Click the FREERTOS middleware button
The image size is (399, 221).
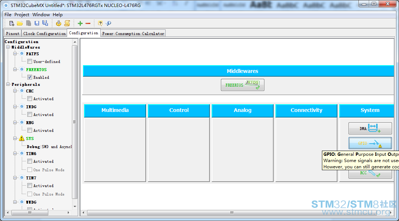(243, 85)
